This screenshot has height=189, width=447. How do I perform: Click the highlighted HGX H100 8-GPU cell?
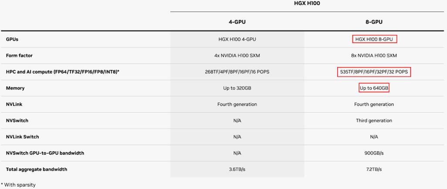[x=375, y=39]
